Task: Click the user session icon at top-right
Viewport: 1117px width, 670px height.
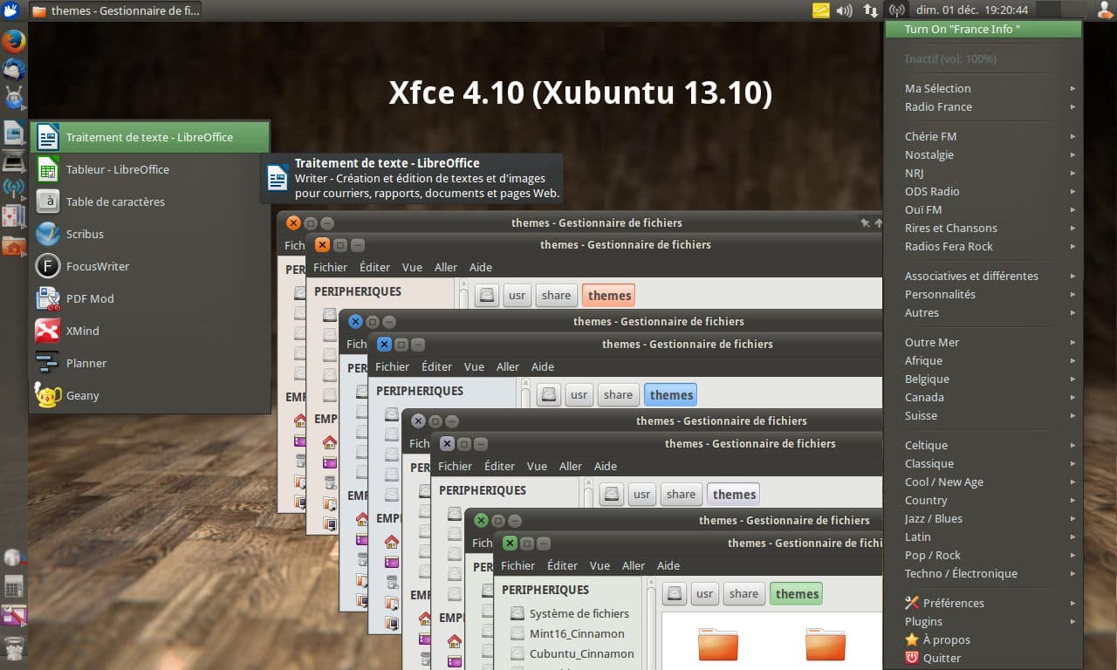Action: (x=1106, y=10)
